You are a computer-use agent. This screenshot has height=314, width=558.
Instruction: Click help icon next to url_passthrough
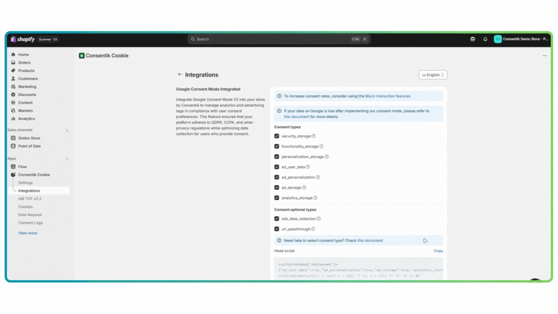click(313, 229)
